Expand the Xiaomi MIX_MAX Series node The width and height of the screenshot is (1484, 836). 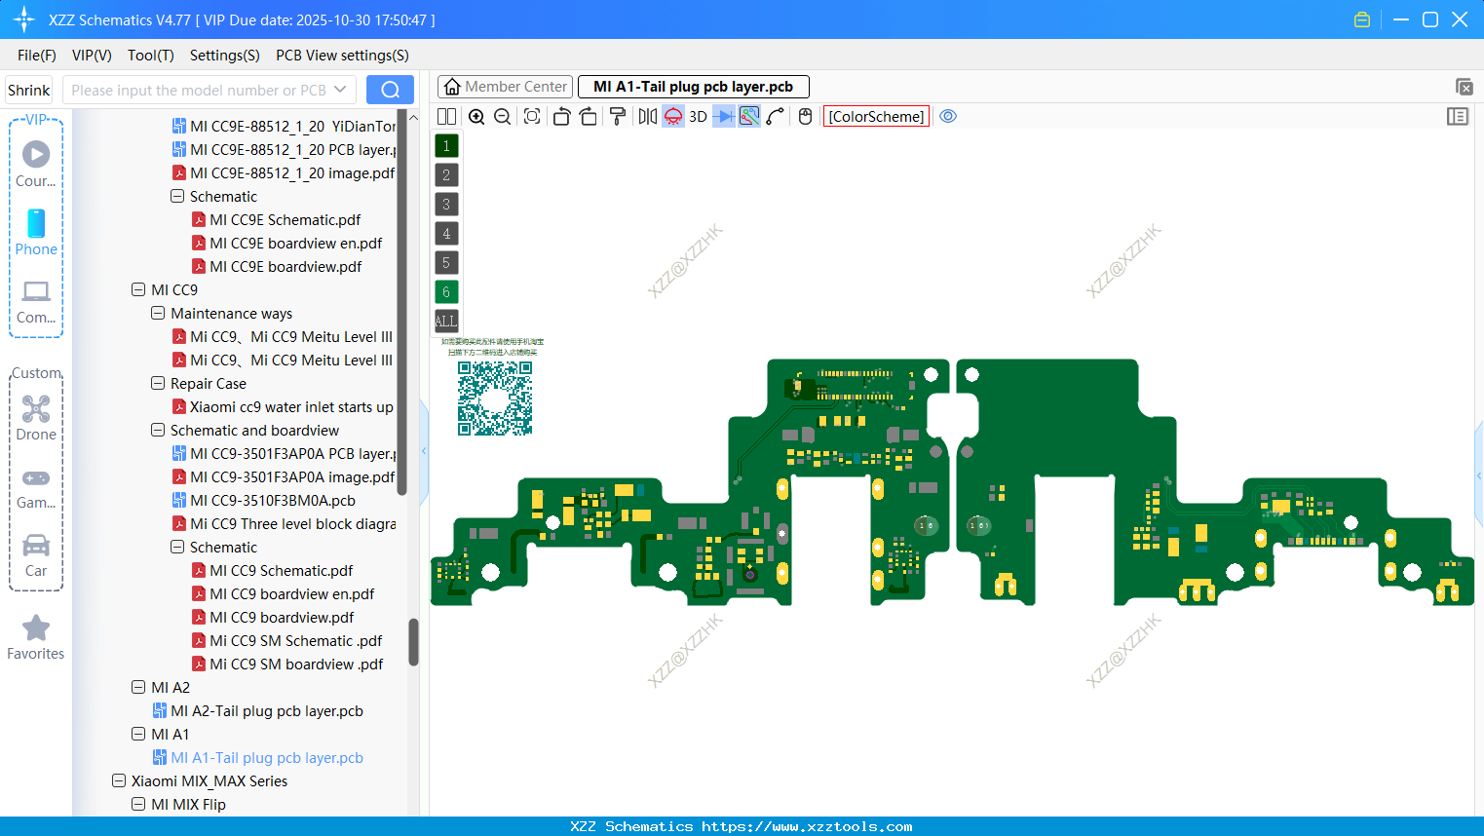pyautogui.click(x=119, y=780)
